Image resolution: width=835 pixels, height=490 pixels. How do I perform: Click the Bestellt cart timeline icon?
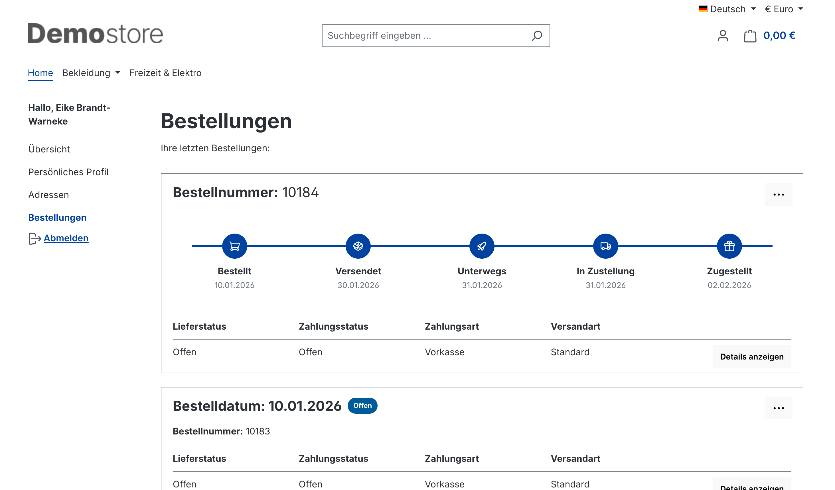tap(235, 246)
